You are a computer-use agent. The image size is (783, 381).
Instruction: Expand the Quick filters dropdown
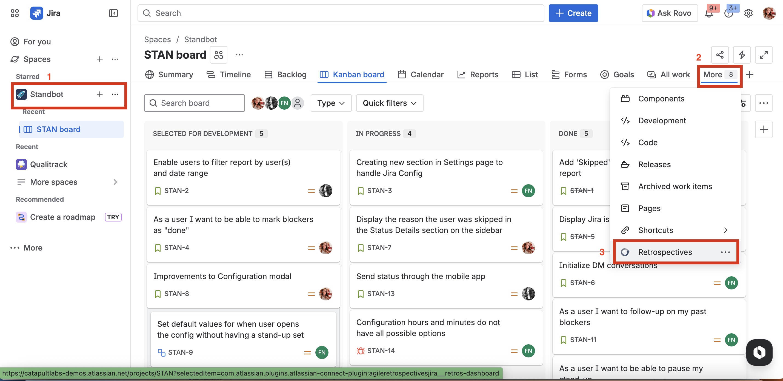(389, 103)
